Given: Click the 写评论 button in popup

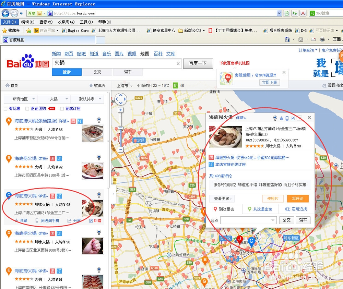Looking at the screenshot, I should (x=298, y=198).
